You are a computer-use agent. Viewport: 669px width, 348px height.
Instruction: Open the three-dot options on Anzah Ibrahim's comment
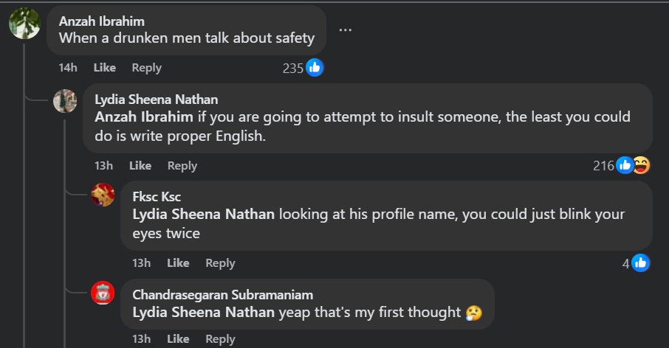[x=345, y=29]
